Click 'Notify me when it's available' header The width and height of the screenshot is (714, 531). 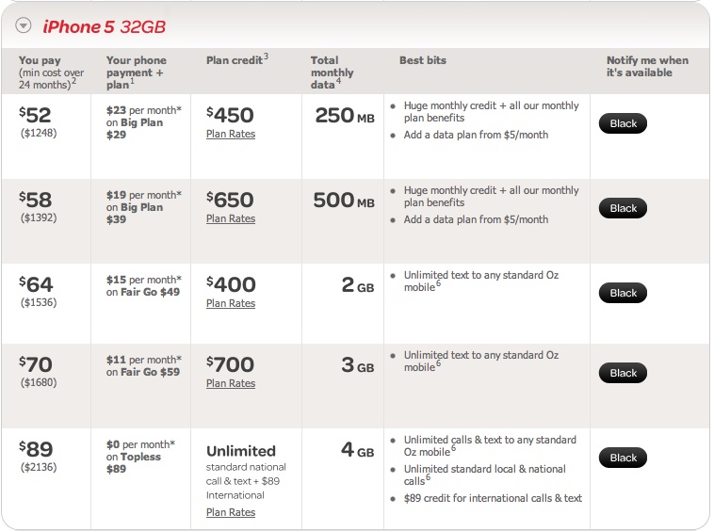(x=647, y=67)
